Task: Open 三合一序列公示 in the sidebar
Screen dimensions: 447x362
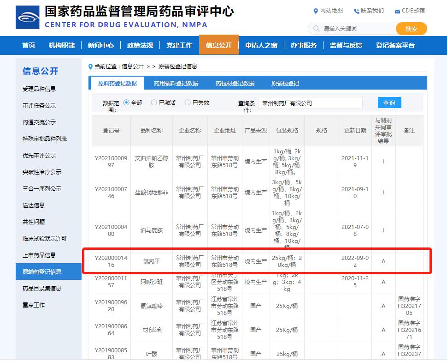Action: (42, 188)
